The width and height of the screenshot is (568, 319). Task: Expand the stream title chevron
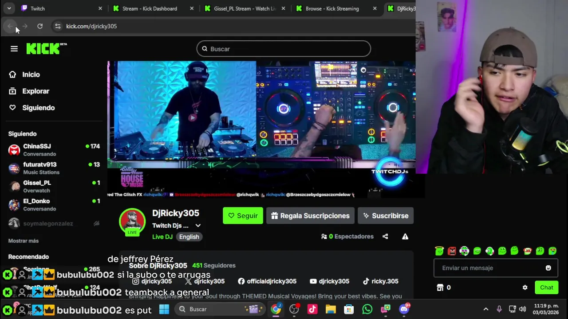(198, 226)
